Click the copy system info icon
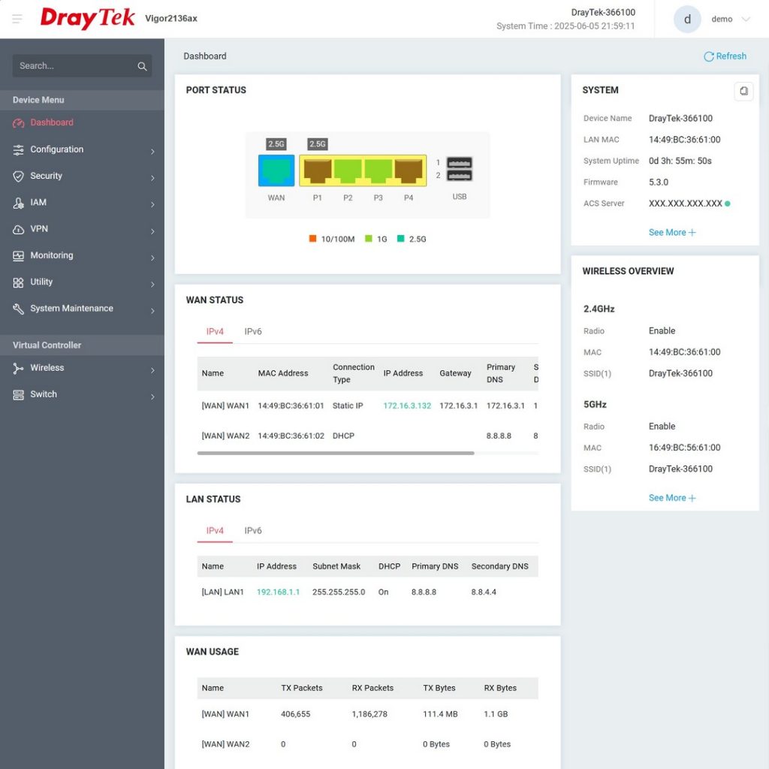 click(x=743, y=91)
